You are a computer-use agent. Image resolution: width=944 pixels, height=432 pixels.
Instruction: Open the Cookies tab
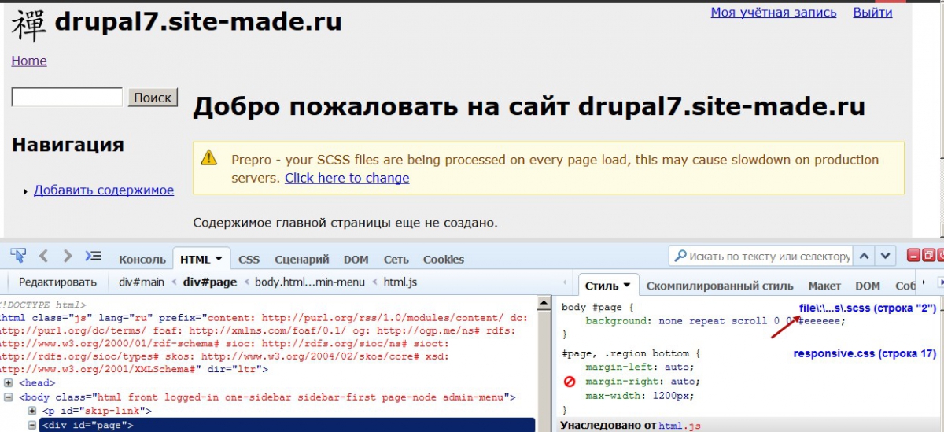click(444, 259)
